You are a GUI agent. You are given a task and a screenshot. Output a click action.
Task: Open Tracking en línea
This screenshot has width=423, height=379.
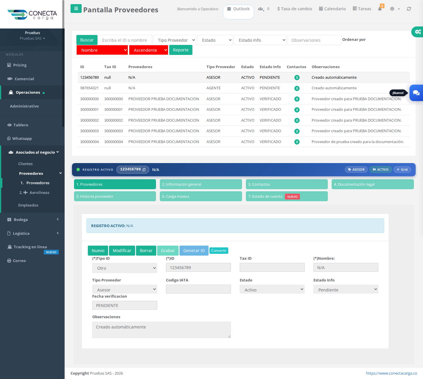(x=27, y=247)
